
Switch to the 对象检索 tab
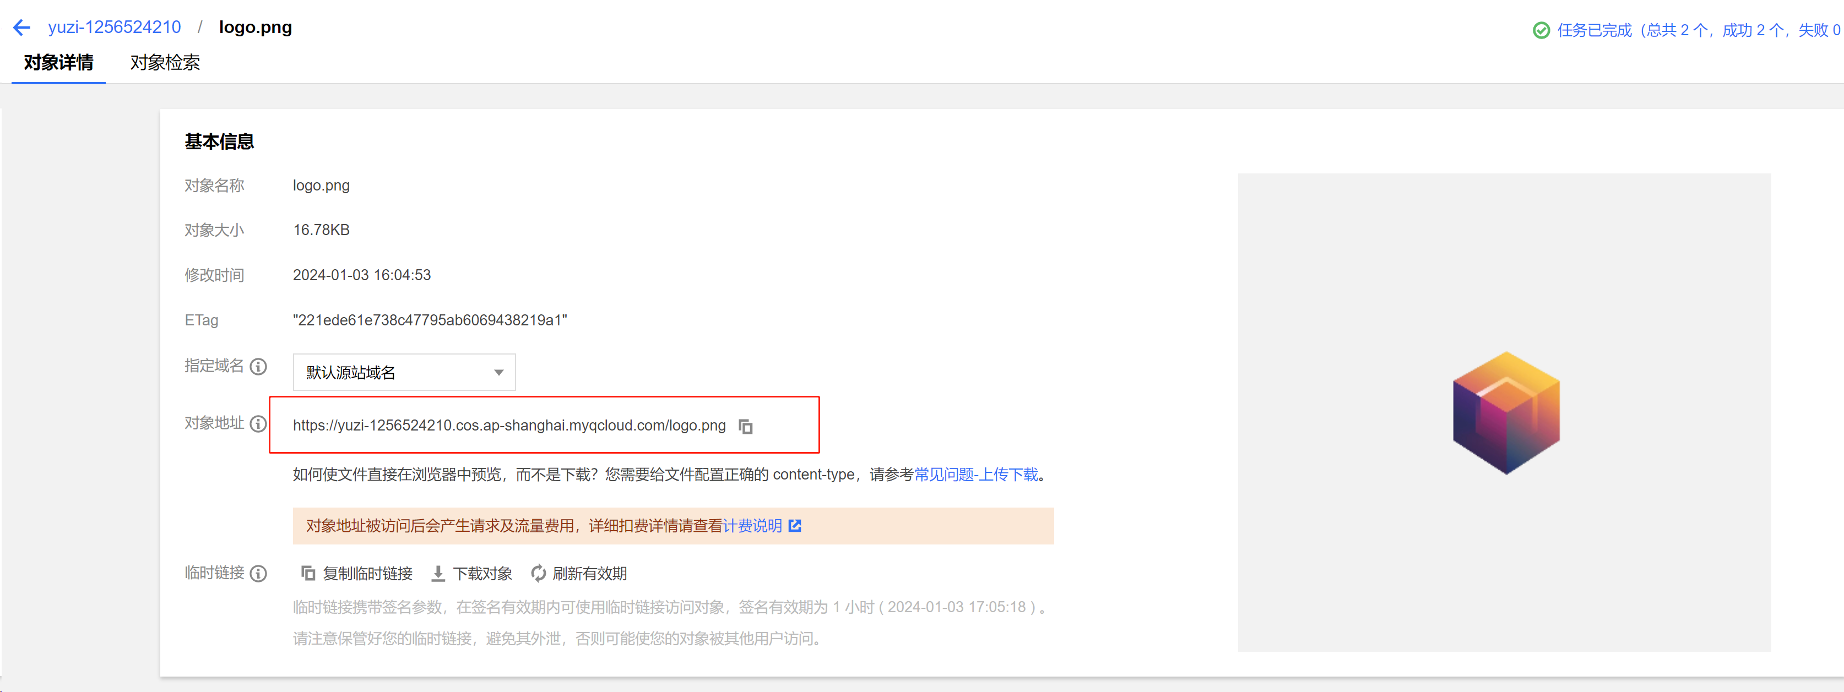click(165, 63)
